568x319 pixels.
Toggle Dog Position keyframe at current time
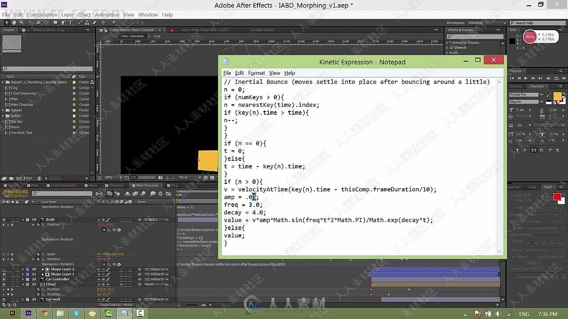tap(8, 289)
